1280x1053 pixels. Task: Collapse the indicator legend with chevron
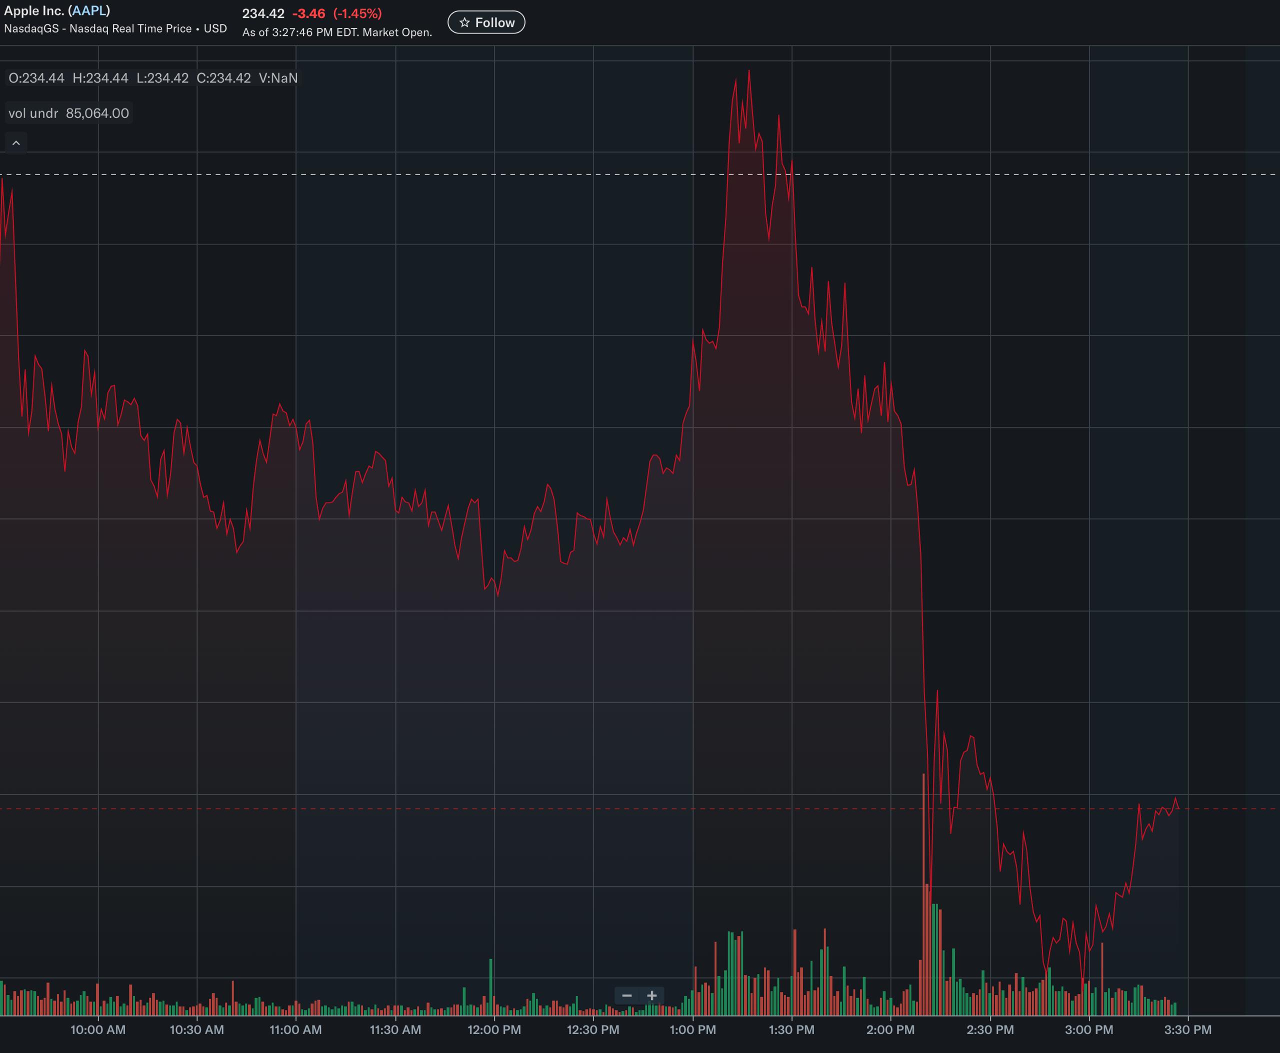tap(16, 143)
